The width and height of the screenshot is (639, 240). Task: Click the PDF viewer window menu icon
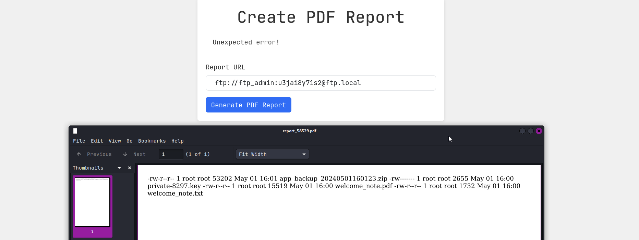(x=75, y=131)
